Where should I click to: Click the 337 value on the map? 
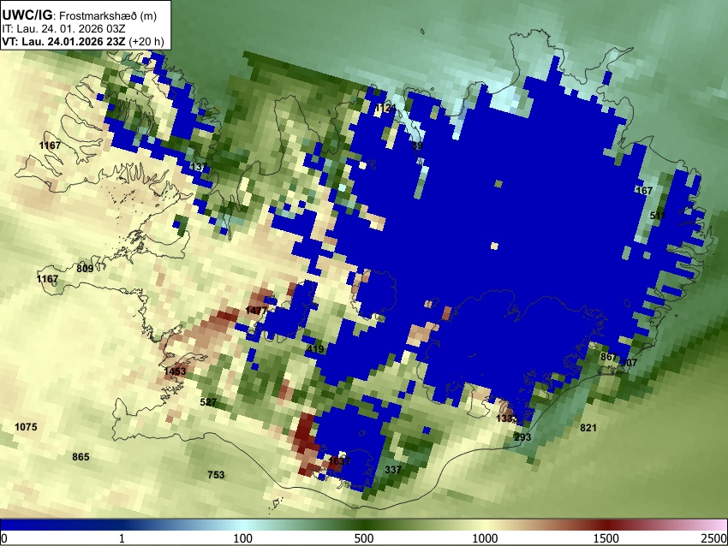point(393,470)
